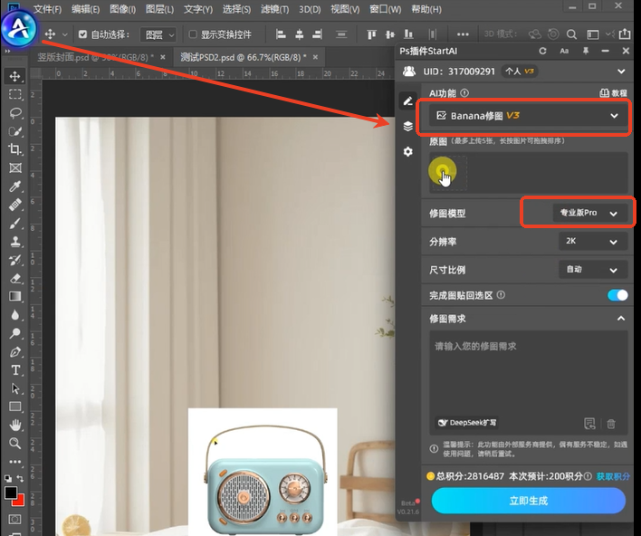Select the Type tool

coord(15,370)
